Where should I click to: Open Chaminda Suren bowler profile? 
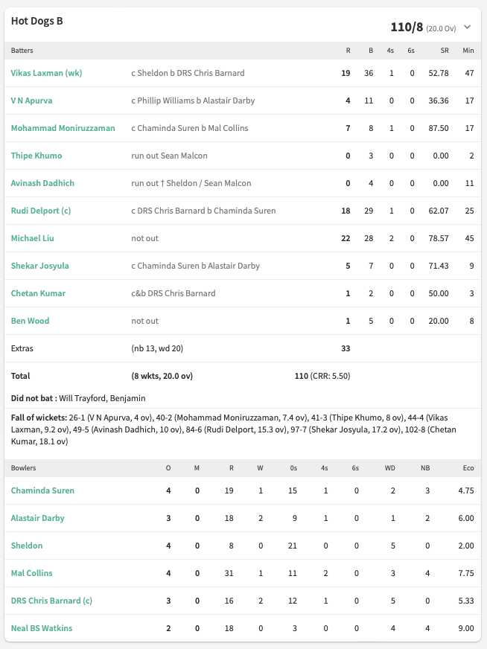click(42, 490)
